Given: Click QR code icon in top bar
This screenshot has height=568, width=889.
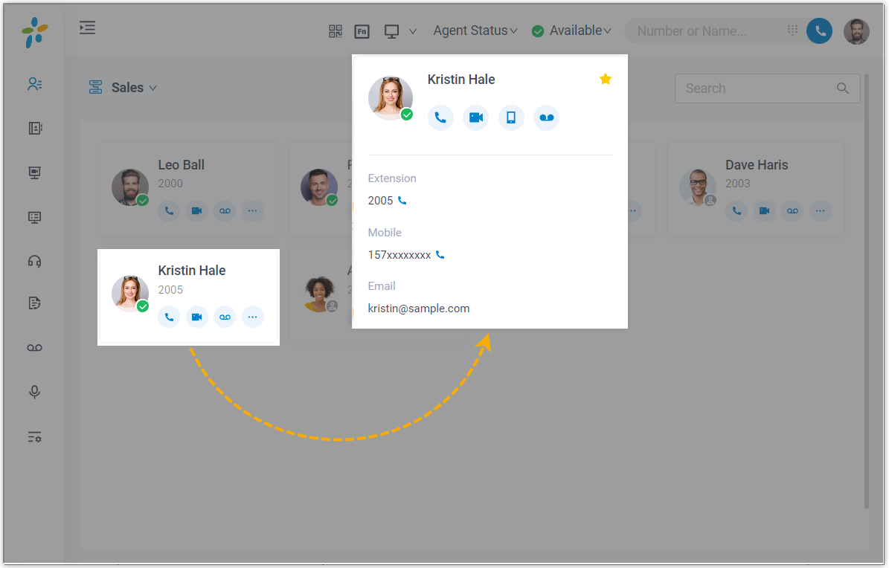Looking at the screenshot, I should tap(336, 31).
